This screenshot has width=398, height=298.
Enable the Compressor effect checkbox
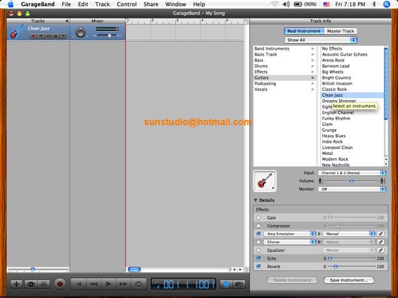click(259, 226)
